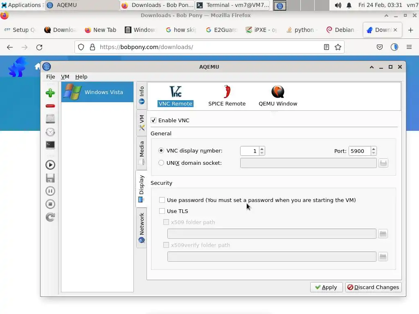419x314 pixels.
Task: Click the Port 5900 field
Action: [360, 151]
